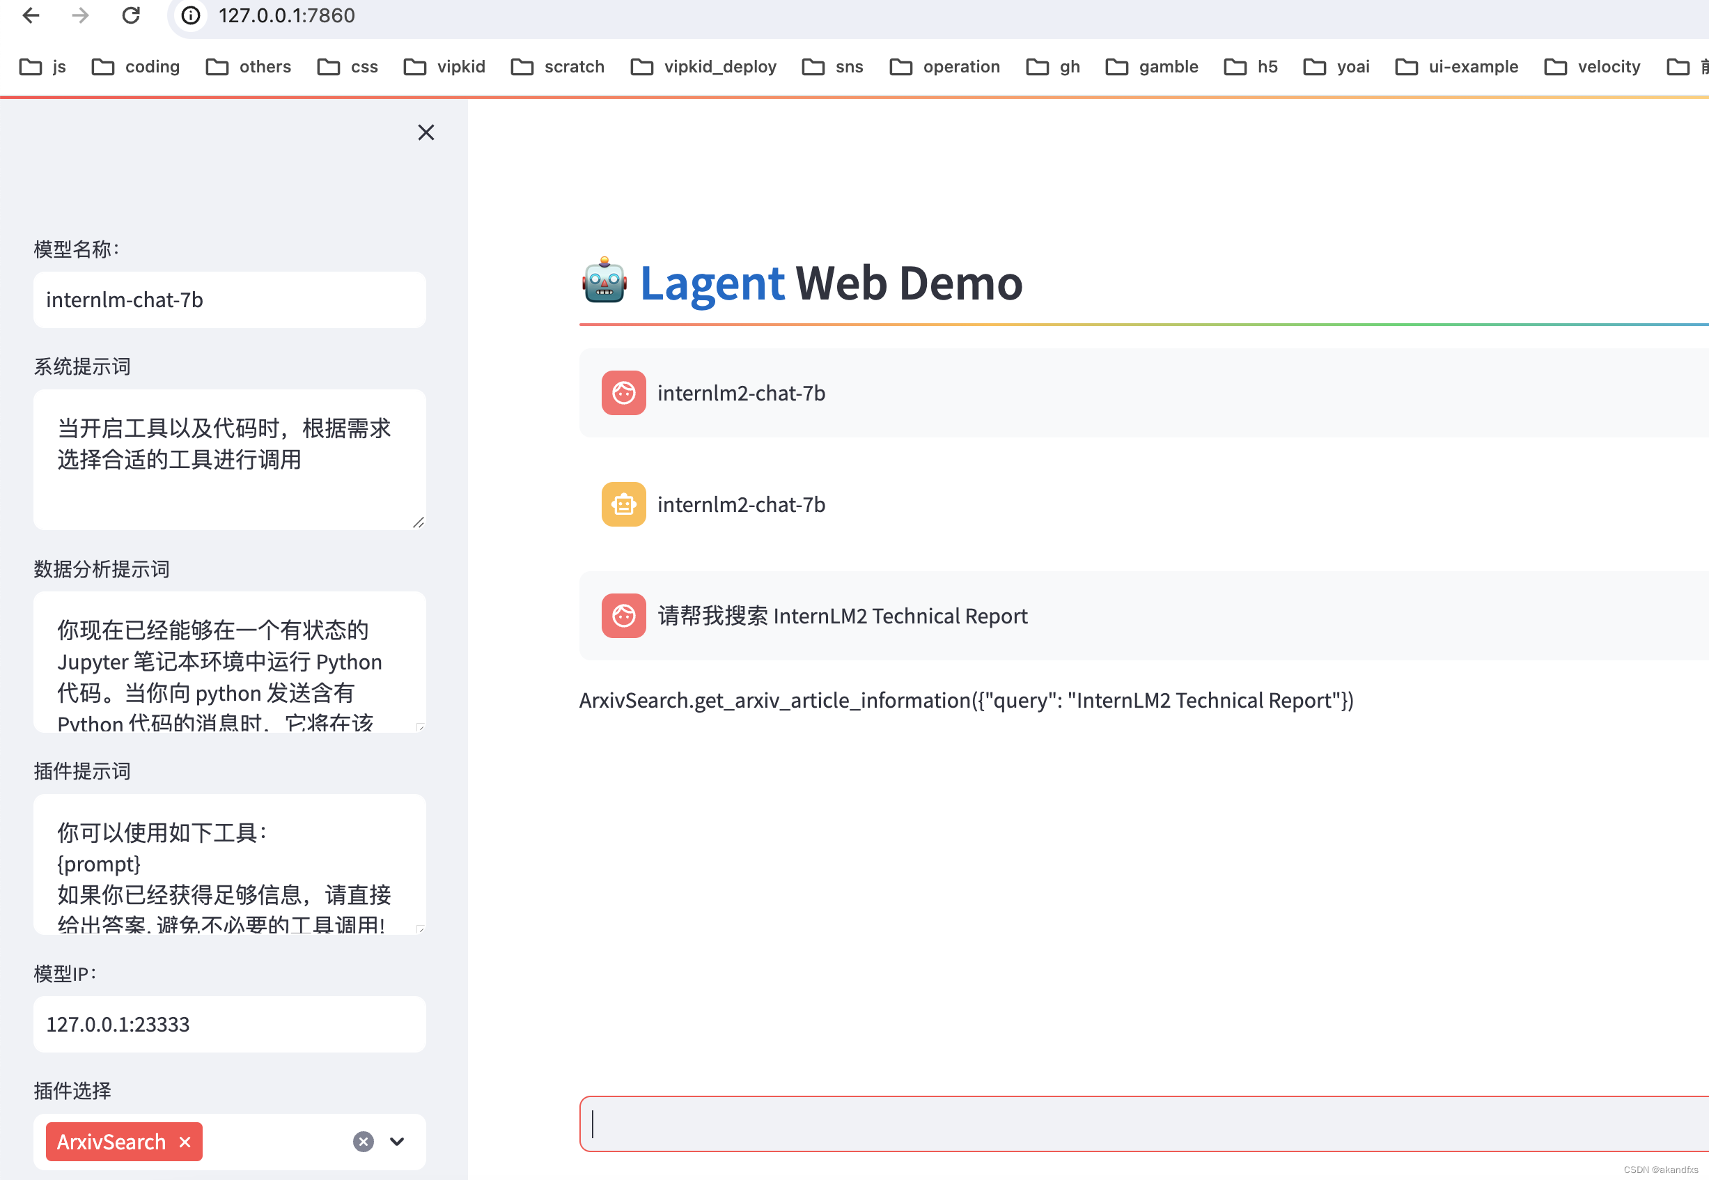
Task: Click the address bar URL 127.0.0.1:7860
Action: click(x=287, y=15)
